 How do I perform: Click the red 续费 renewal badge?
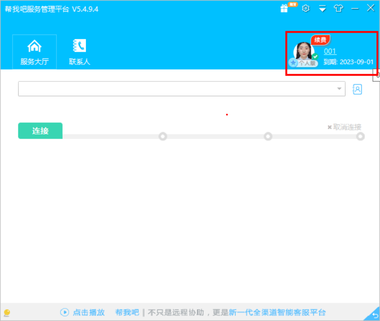[320, 40]
